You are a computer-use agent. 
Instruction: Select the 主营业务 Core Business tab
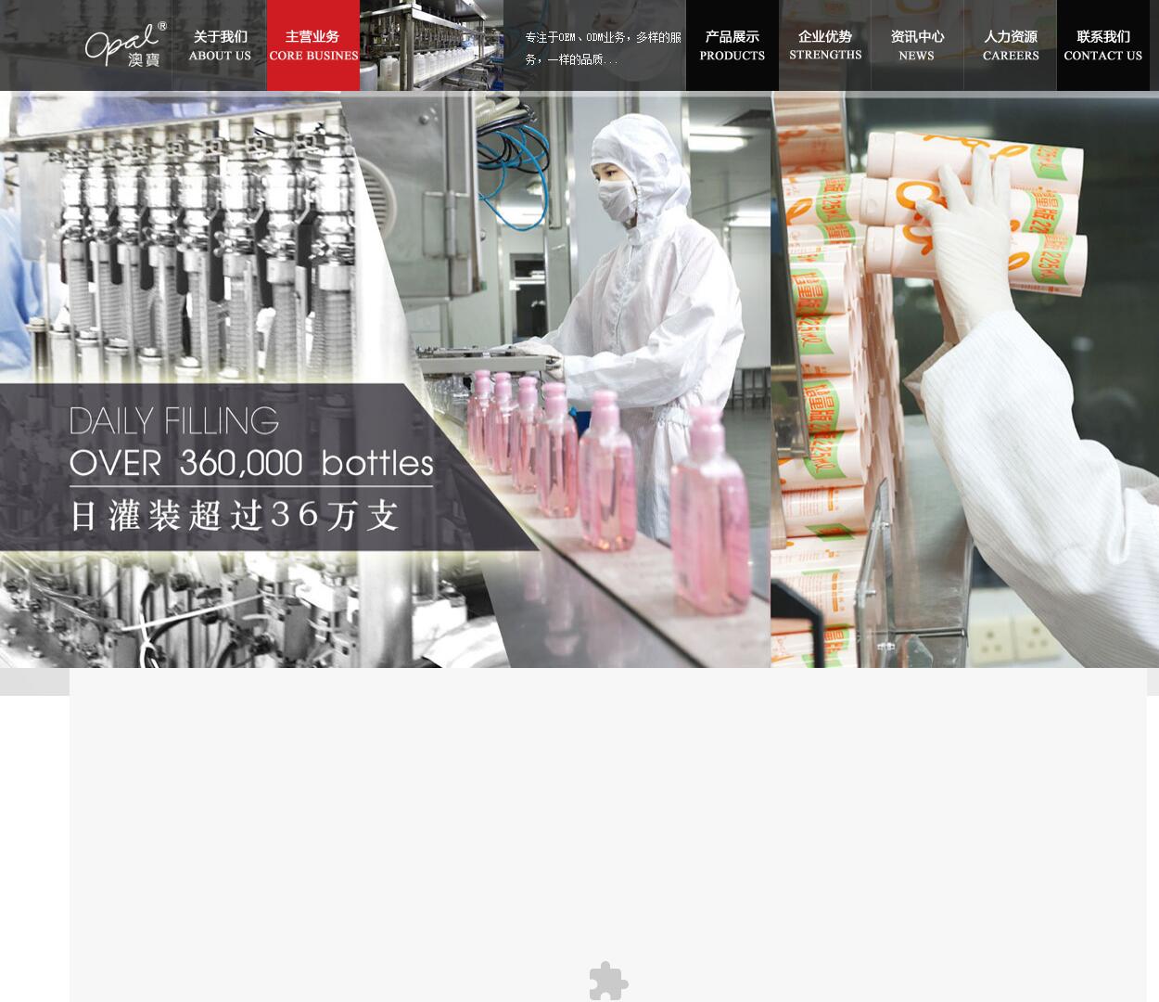pyautogui.click(x=313, y=45)
